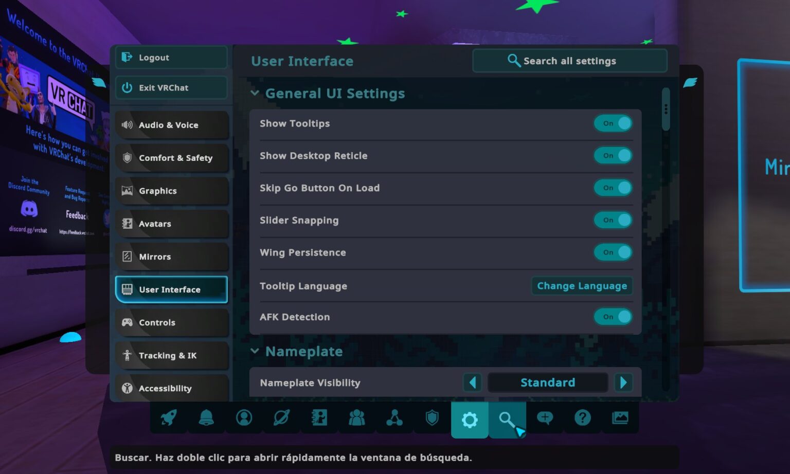Open the Safety shield icon in bottom bar
The height and width of the screenshot is (474, 790).
coord(432,418)
